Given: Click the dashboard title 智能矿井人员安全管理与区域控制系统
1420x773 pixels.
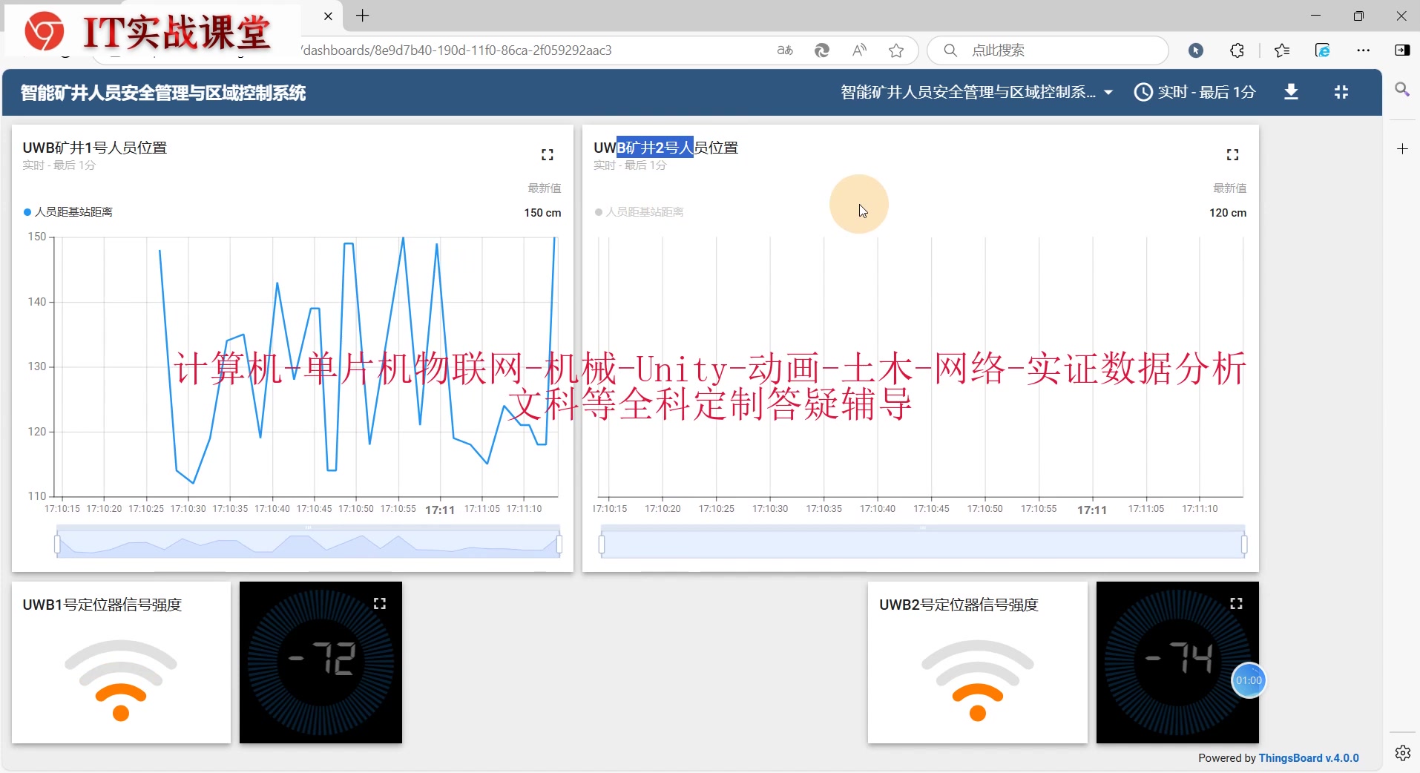Looking at the screenshot, I should (x=163, y=93).
